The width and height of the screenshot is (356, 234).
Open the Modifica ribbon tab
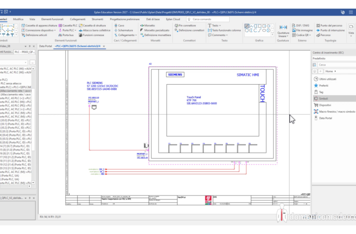coord(18,19)
